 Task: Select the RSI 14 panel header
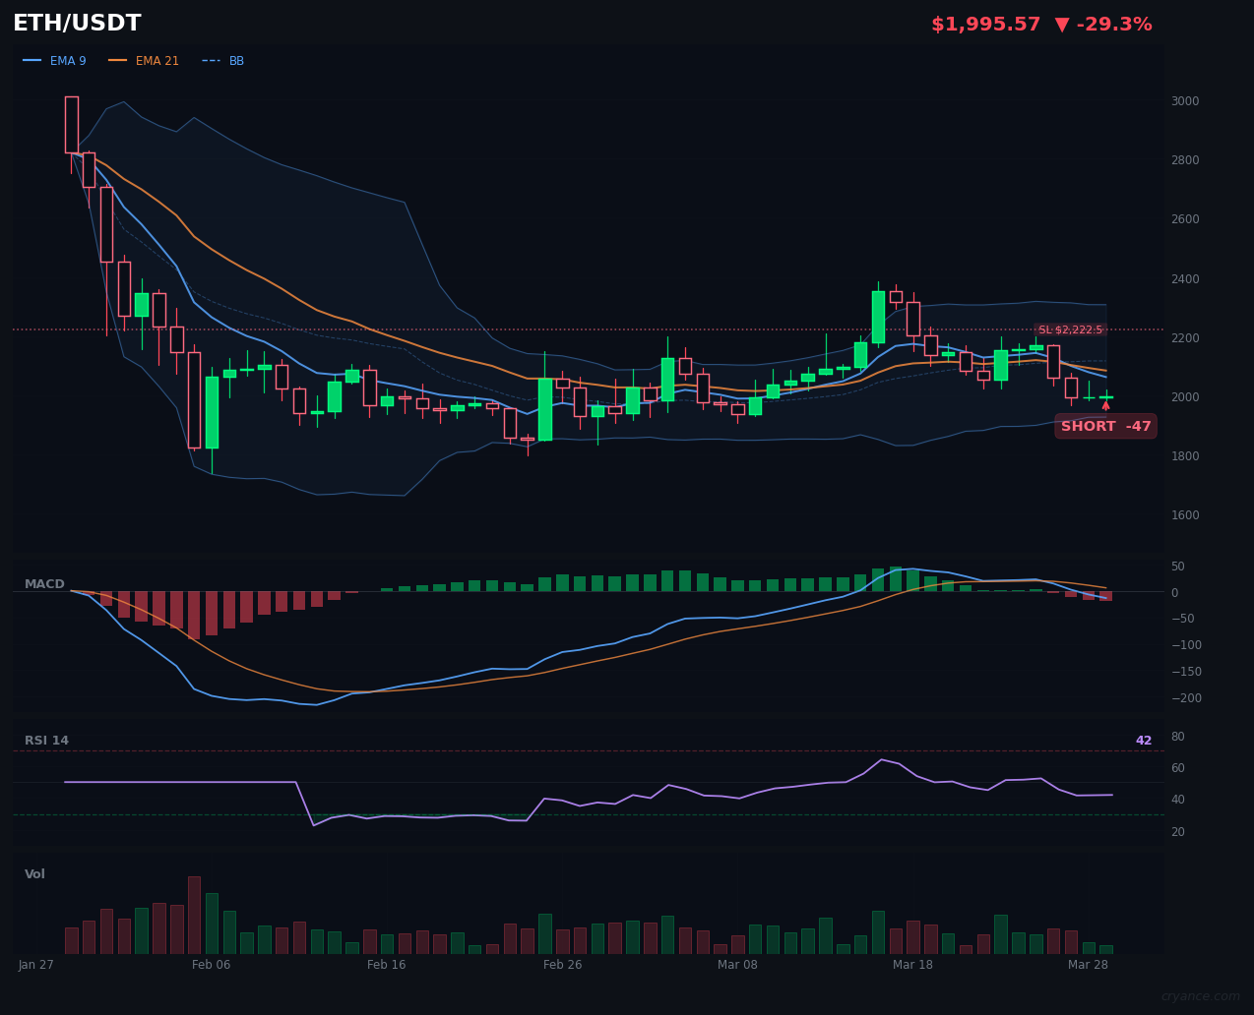47,740
